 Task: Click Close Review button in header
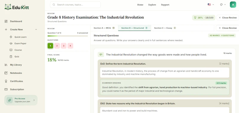click(x=228, y=18)
